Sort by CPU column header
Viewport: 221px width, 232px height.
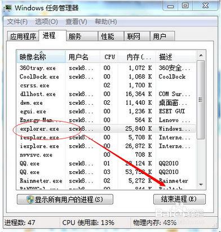(x=109, y=57)
